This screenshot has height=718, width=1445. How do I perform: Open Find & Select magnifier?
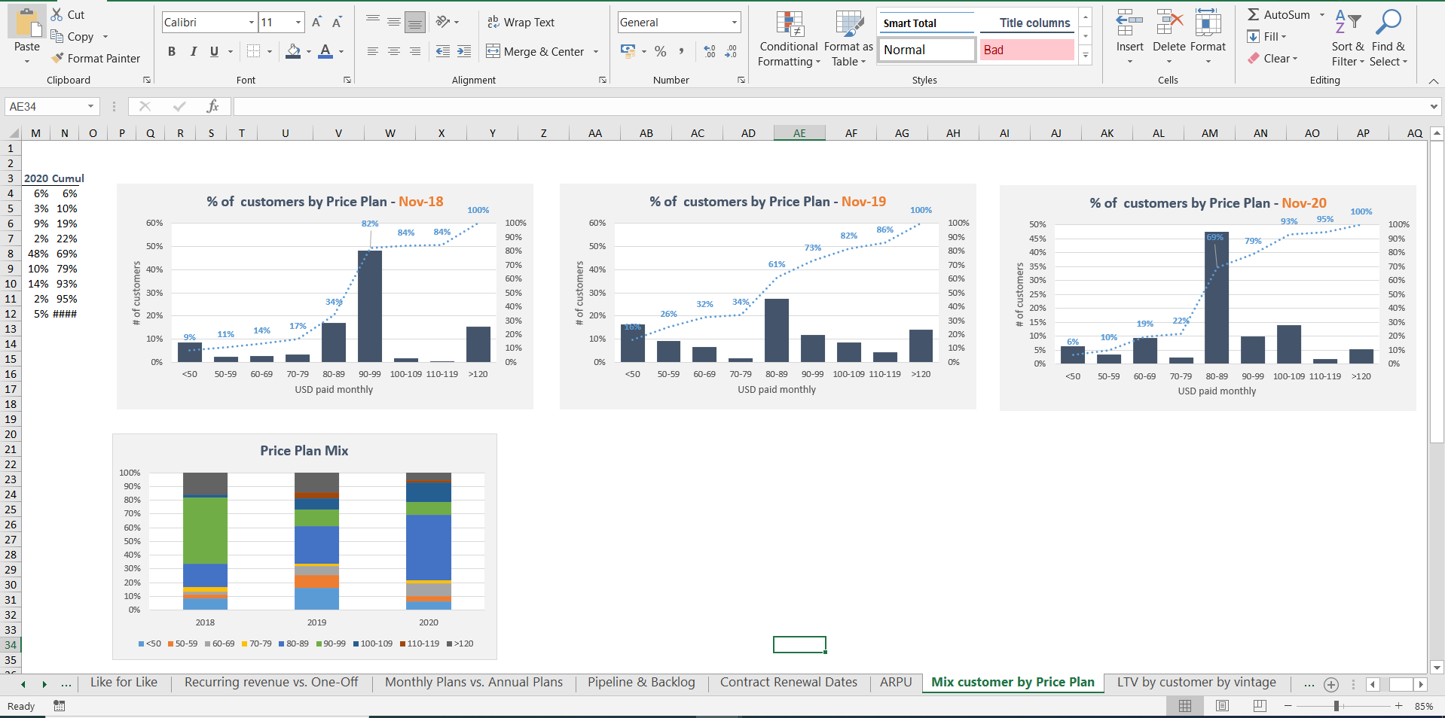click(1388, 39)
